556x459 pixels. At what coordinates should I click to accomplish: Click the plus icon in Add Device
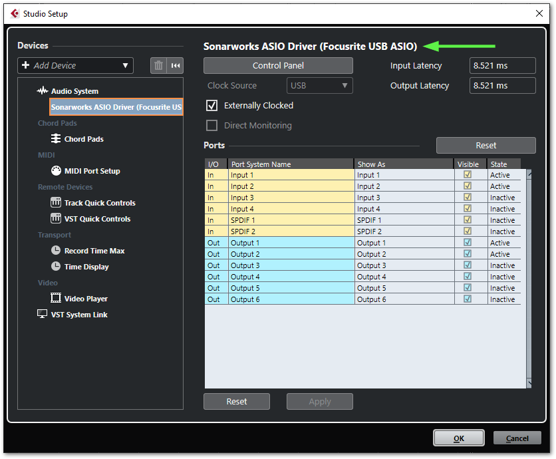point(25,65)
